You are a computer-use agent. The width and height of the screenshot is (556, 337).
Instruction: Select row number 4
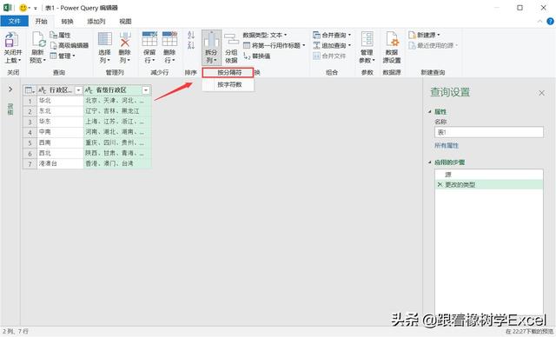[30, 132]
